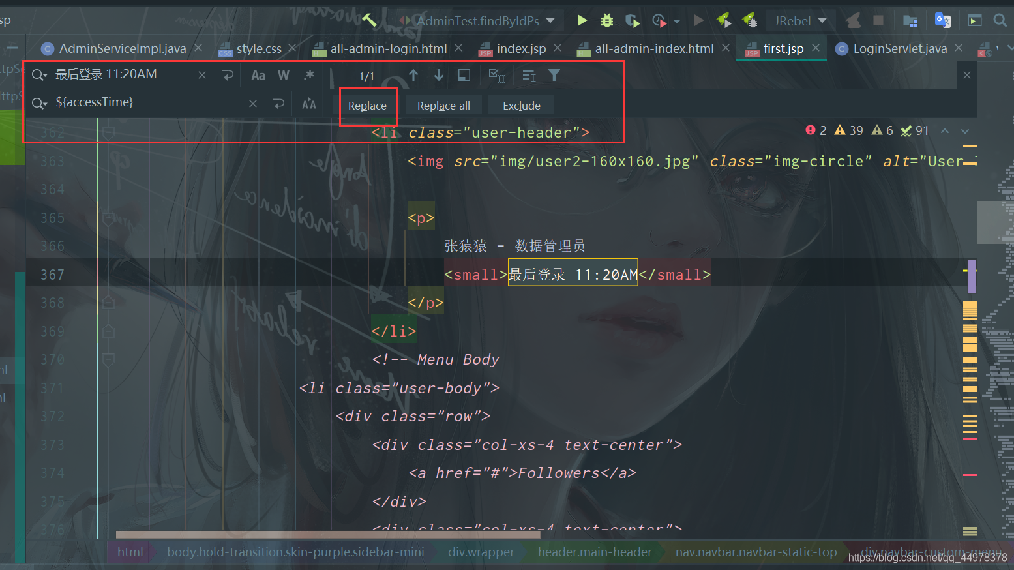Open the profiler run options arrow
The image size is (1014, 570).
677,21
